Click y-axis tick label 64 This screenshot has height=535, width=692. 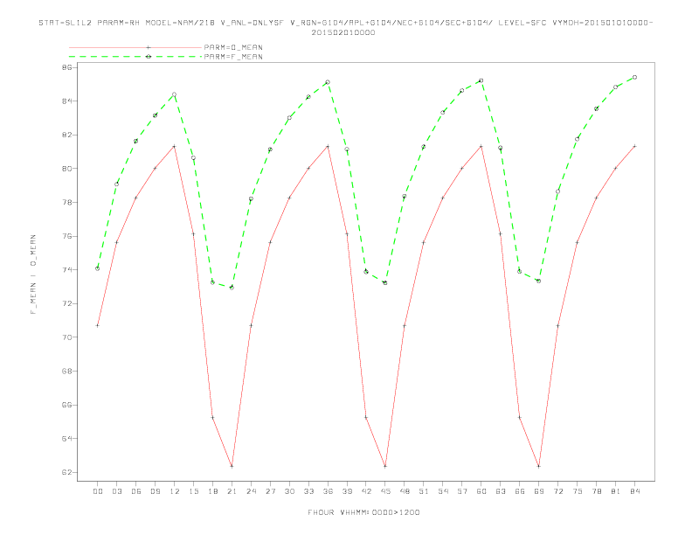point(66,439)
